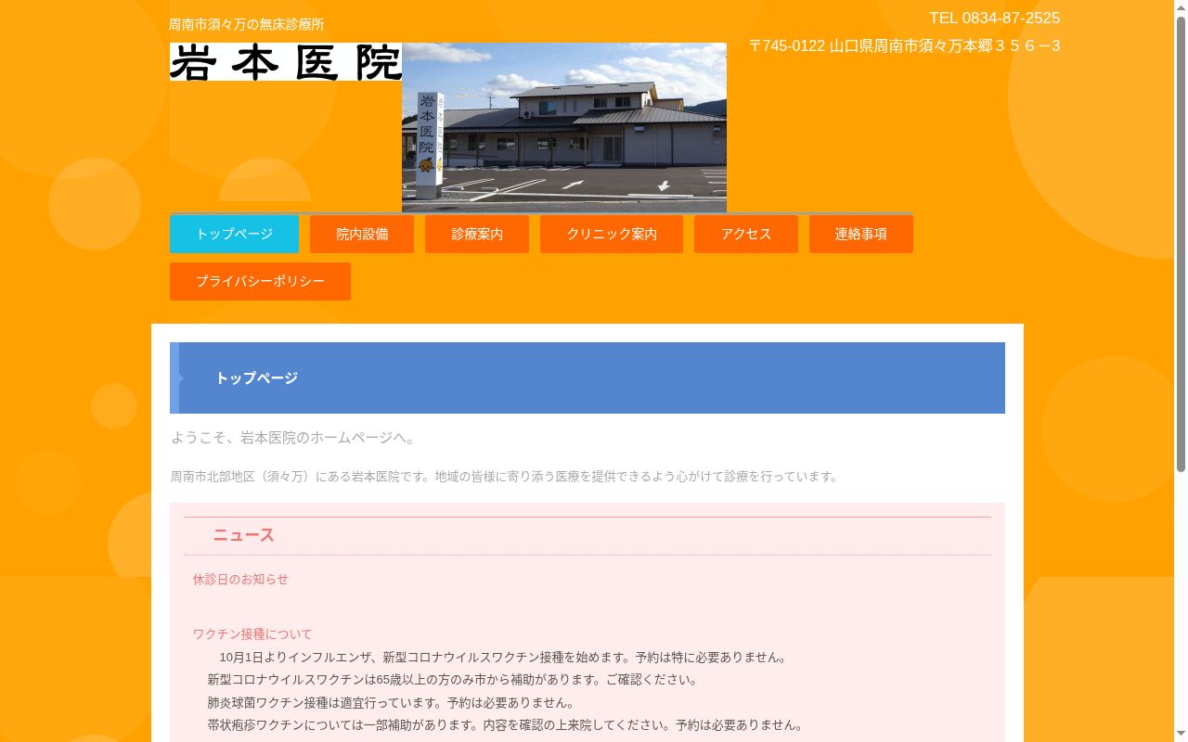Click the TEL 0834-87-2525 phone number
Screen dimensions: 1188x742
point(994,18)
